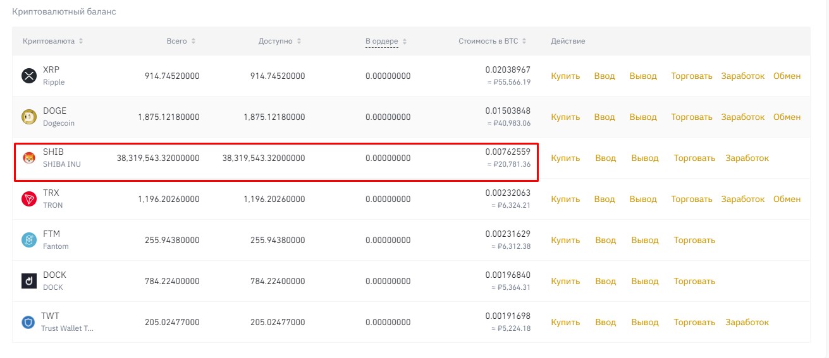Select the BTC value 0.00762559
829x358 pixels.
coord(508,152)
